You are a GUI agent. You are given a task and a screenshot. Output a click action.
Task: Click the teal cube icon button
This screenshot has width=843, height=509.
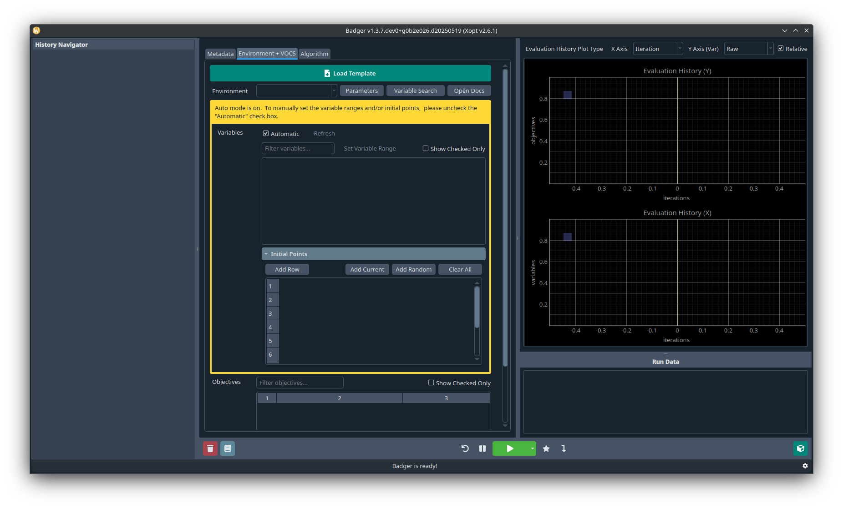click(800, 449)
